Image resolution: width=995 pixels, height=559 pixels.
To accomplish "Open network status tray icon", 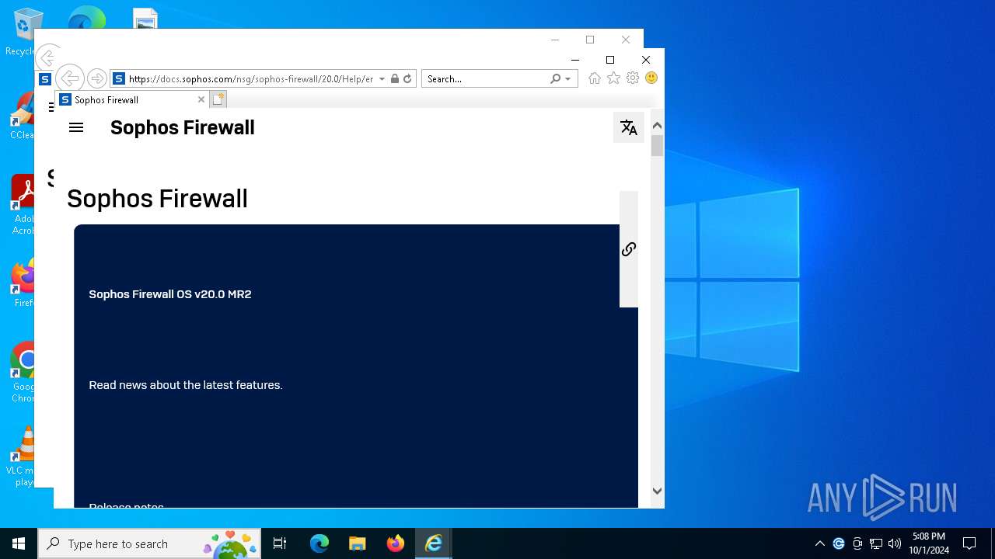I will pyautogui.click(x=876, y=543).
